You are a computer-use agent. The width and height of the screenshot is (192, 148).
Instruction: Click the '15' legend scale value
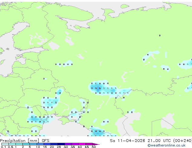tap(45, 147)
